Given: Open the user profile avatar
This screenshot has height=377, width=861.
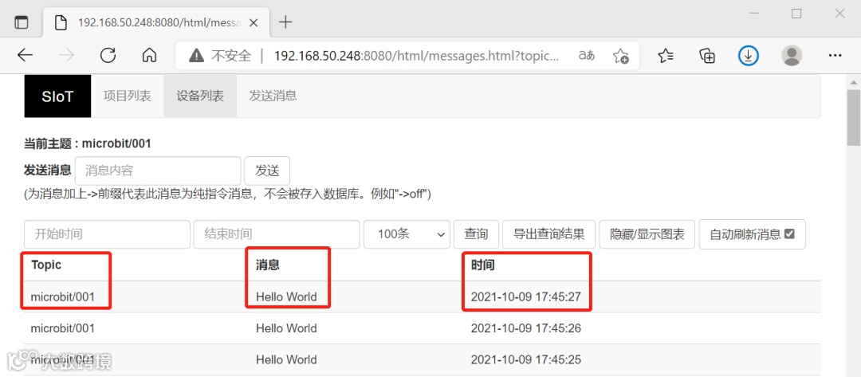Looking at the screenshot, I should click(792, 56).
